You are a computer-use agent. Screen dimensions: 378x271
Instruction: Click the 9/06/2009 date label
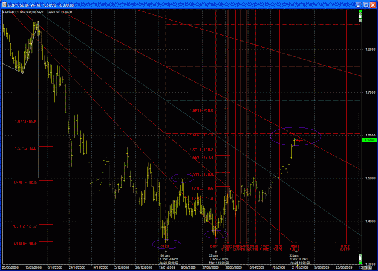[322, 267]
